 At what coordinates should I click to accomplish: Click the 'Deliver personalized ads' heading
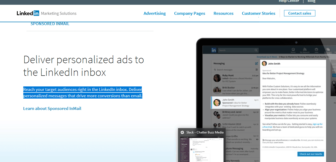click(84, 66)
